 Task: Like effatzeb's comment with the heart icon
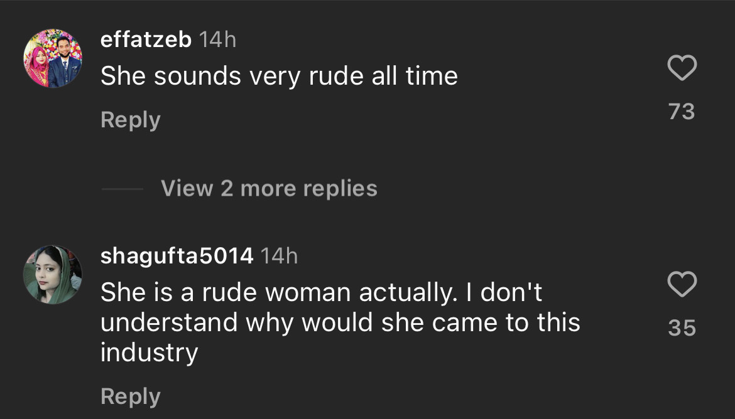682,68
